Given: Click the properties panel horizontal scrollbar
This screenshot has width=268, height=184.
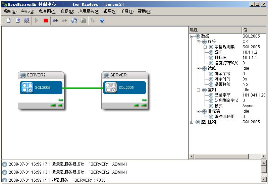Looking at the screenshot, I should point(228,157).
